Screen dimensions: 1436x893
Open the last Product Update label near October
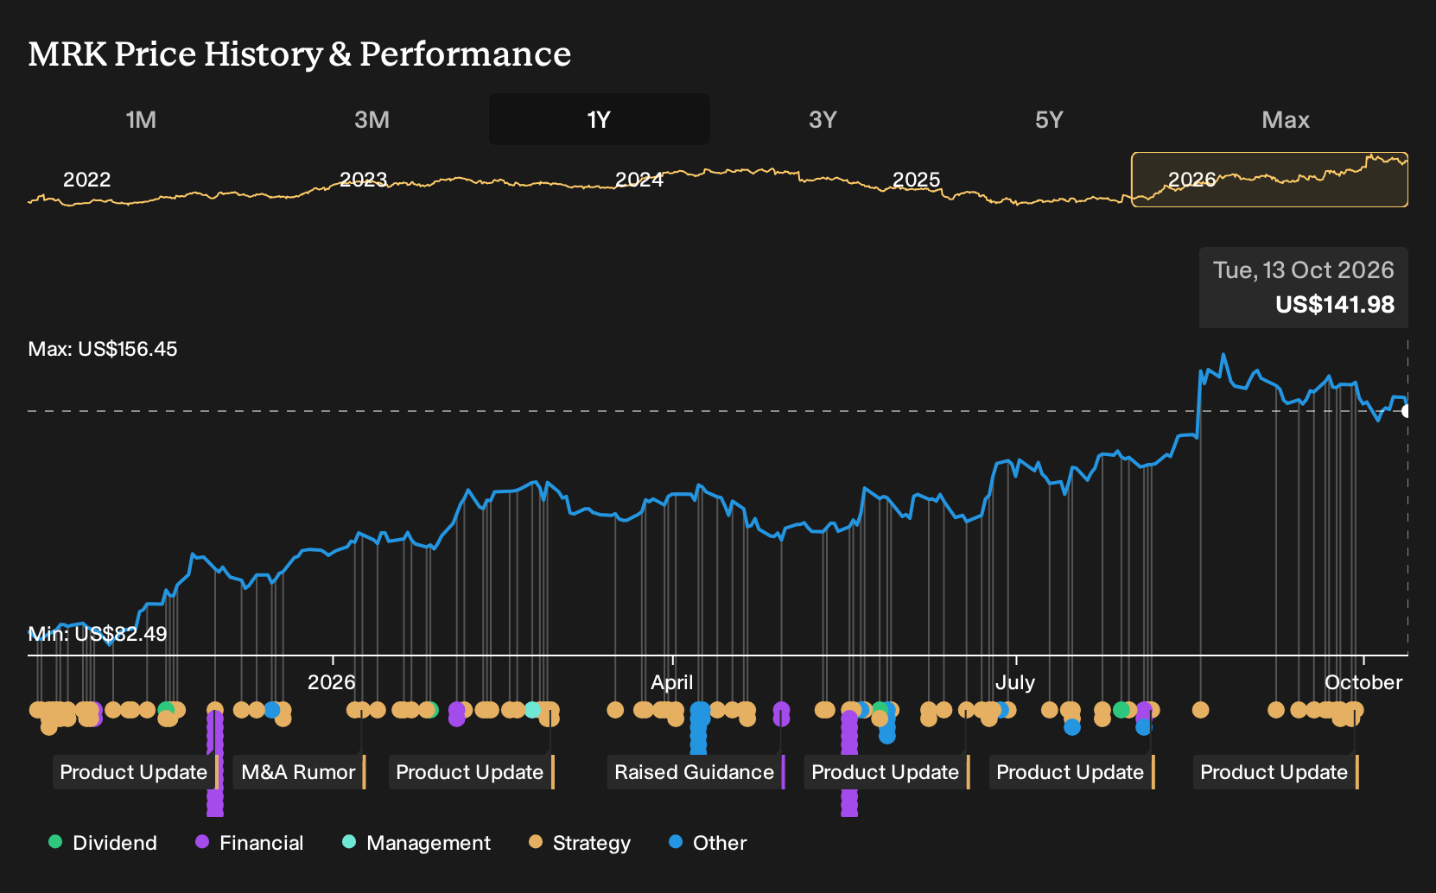click(1275, 772)
